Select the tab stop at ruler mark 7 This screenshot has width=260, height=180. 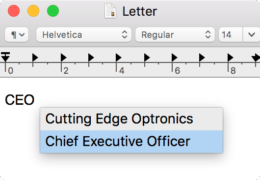coord(202,58)
